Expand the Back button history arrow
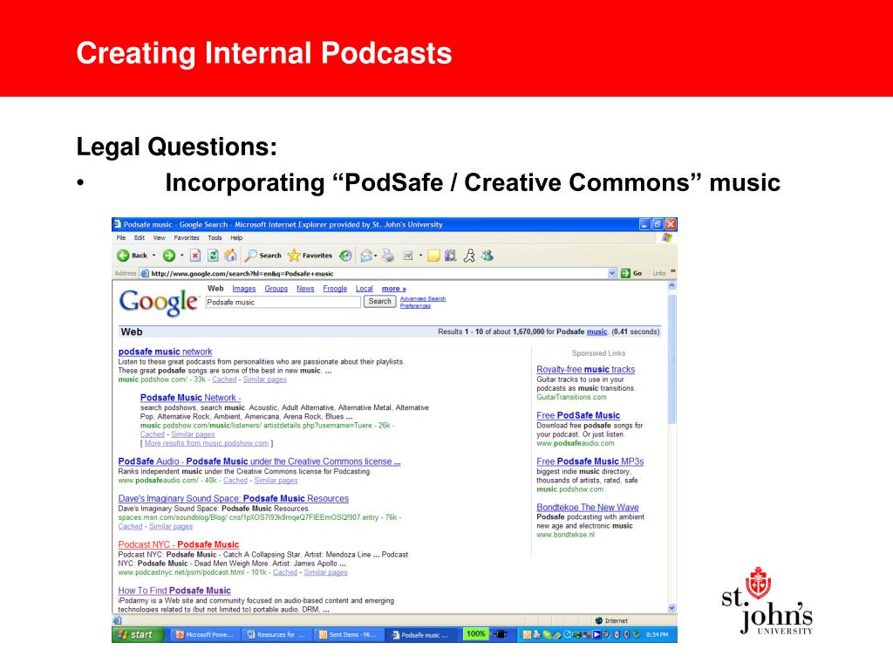Image resolution: width=893 pixels, height=670 pixels. [153, 256]
